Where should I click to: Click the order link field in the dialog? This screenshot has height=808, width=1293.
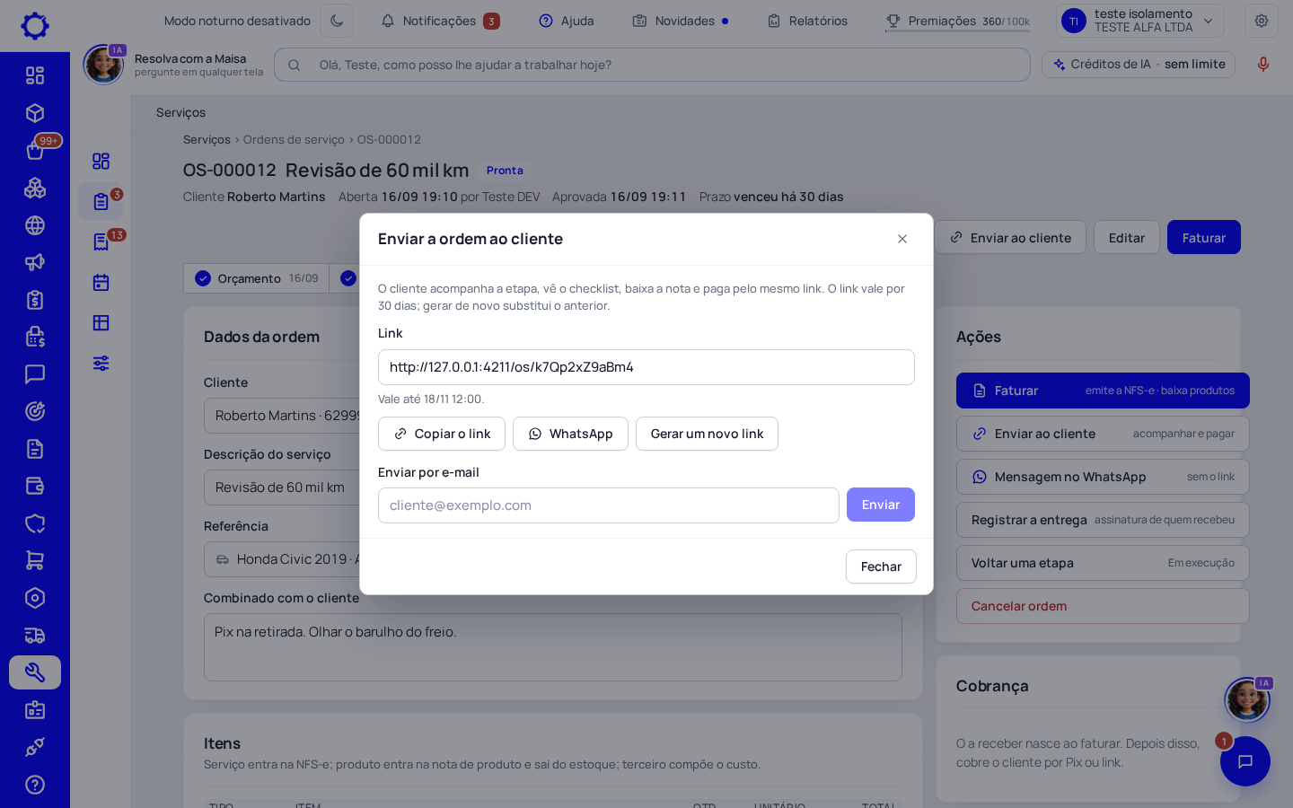tap(646, 367)
